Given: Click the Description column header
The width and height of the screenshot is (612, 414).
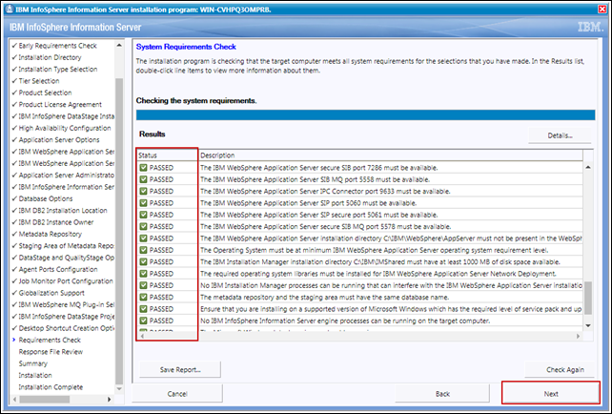Looking at the screenshot, I should pyautogui.click(x=391, y=155).
